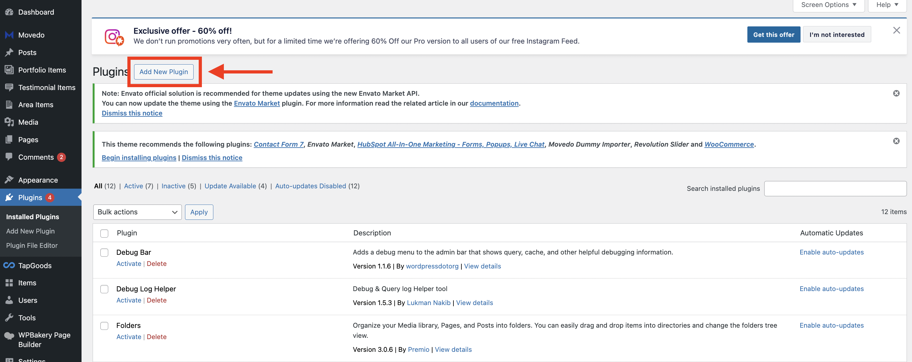The width and height of the screenshot is (912, 362).
Task: Open the wordpressdotorg author link
Action: pyautogui.click(x=432, y=266)
